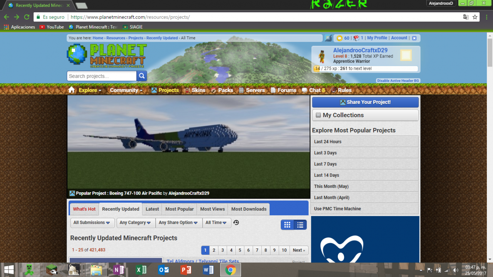Open the My Profile link
Viewport: 493px width, 277px height.
pyautogui.click(x=377, y=38)
